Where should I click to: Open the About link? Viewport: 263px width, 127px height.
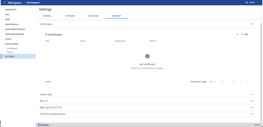pyautogui.click(x=257, y=125)
